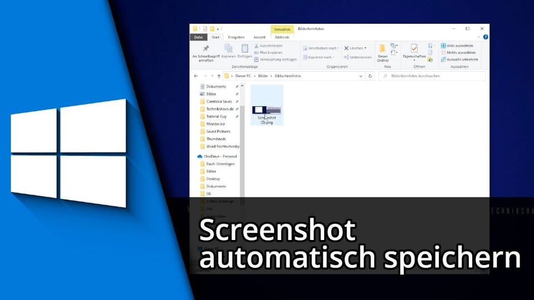Click Bildschirmfotos in the address path

[x=288, y=76]
